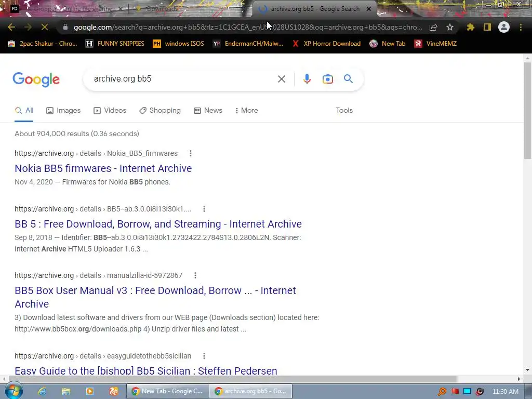
Task: Click the horizontal scrollbar at page bottom
Action: pos(233,379)
